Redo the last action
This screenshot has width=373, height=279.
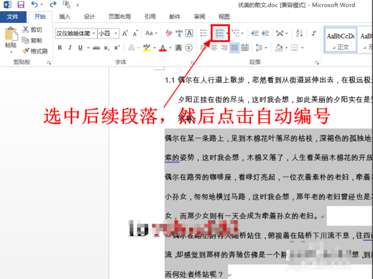(x=53, y=4)
